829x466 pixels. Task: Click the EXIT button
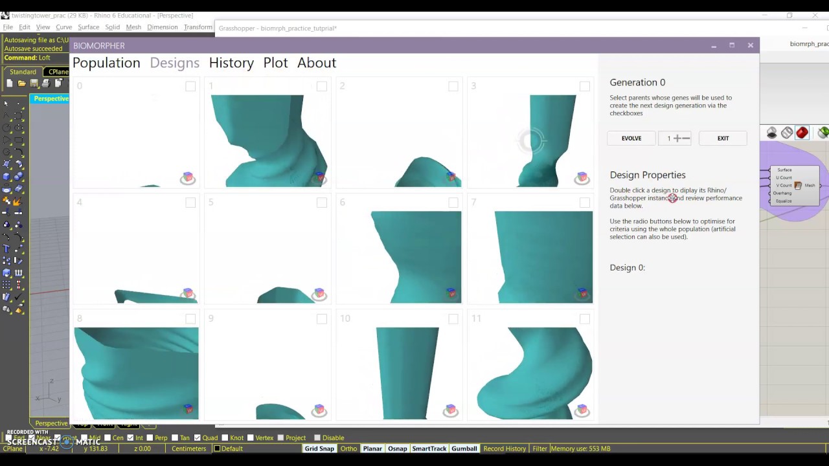click(x=723, y=138)
